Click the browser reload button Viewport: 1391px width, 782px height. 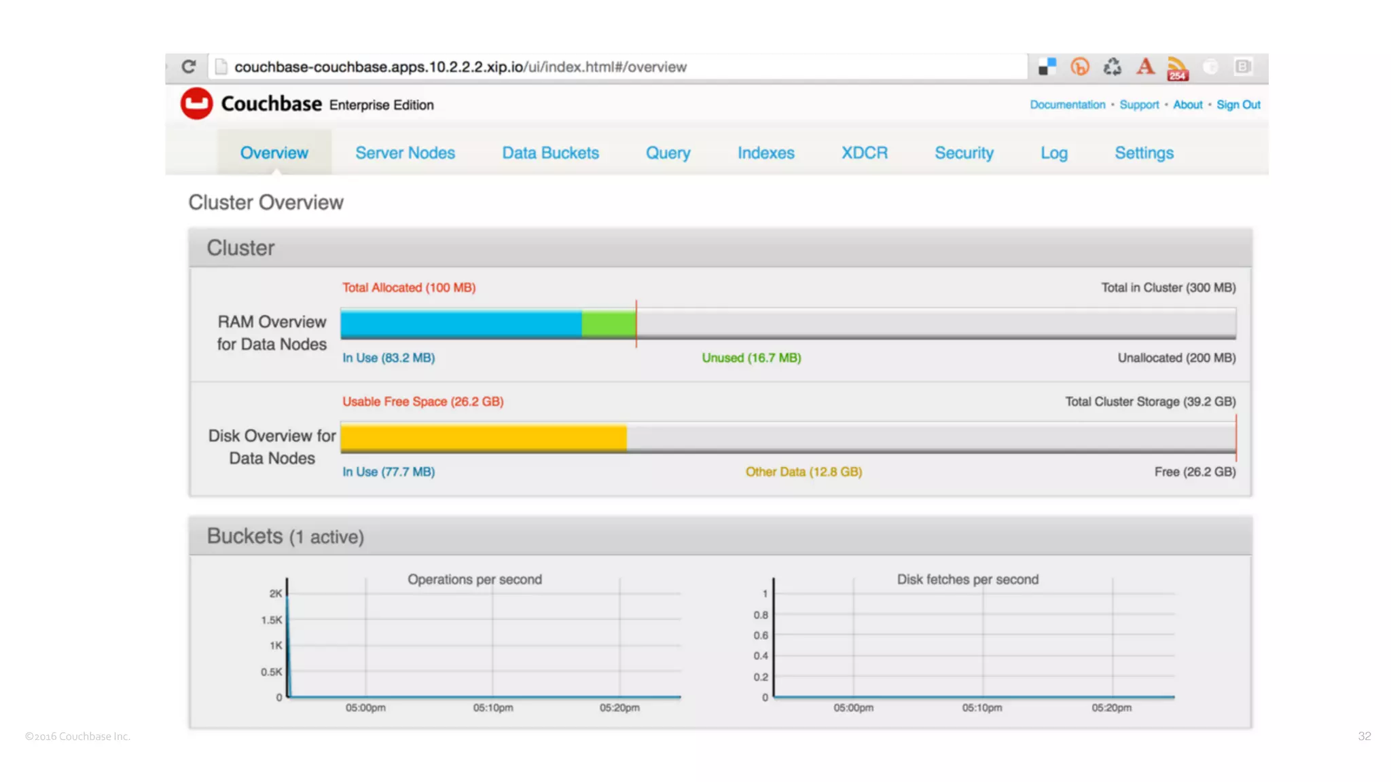pyautogui.click(x=189, y=67)
